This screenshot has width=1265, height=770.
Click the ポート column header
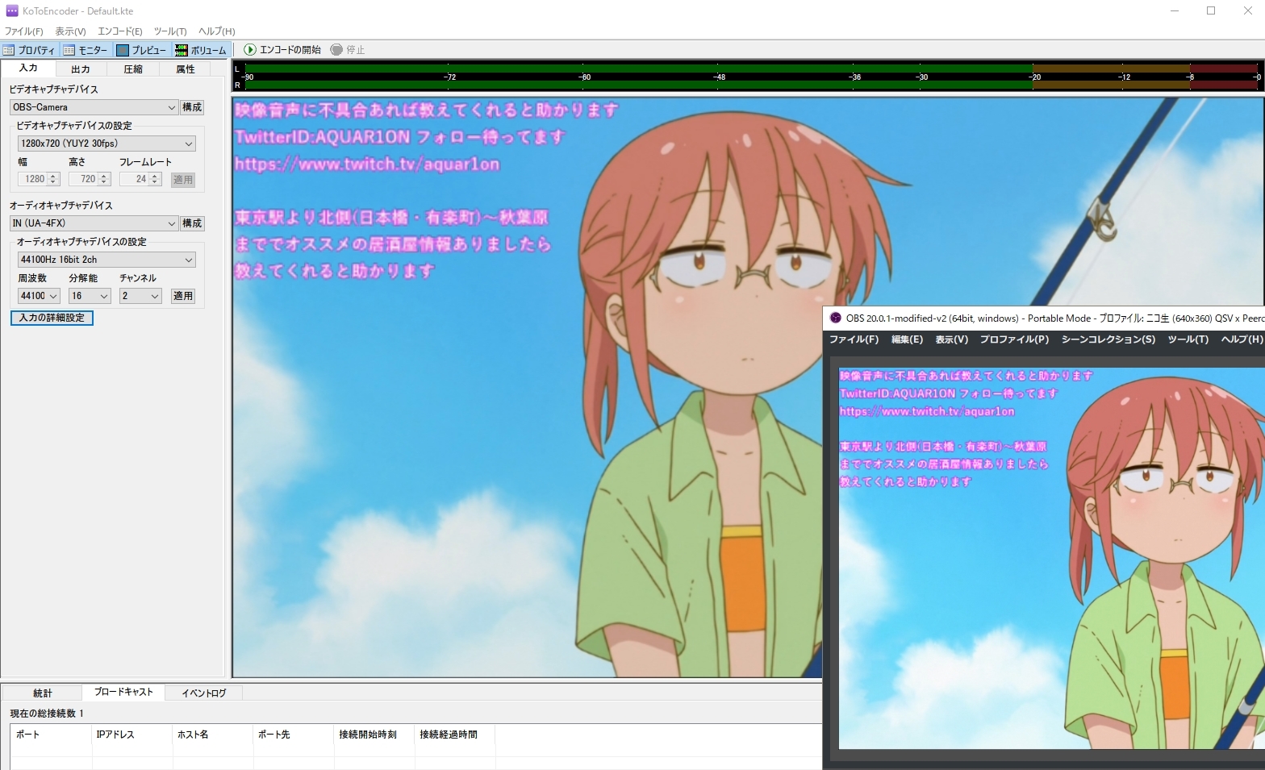[52, 735]
